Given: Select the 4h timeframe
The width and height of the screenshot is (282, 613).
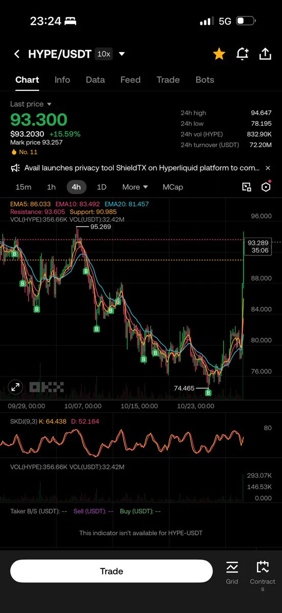Looking at the screenshot, I should point(76,187).
